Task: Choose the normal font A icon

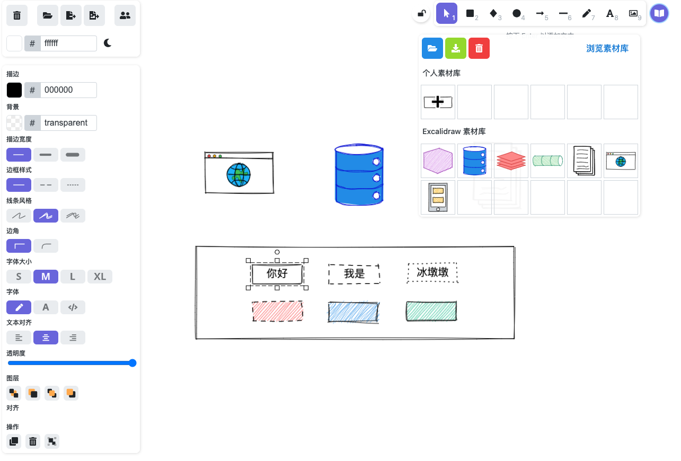Action: coord(46,307)
